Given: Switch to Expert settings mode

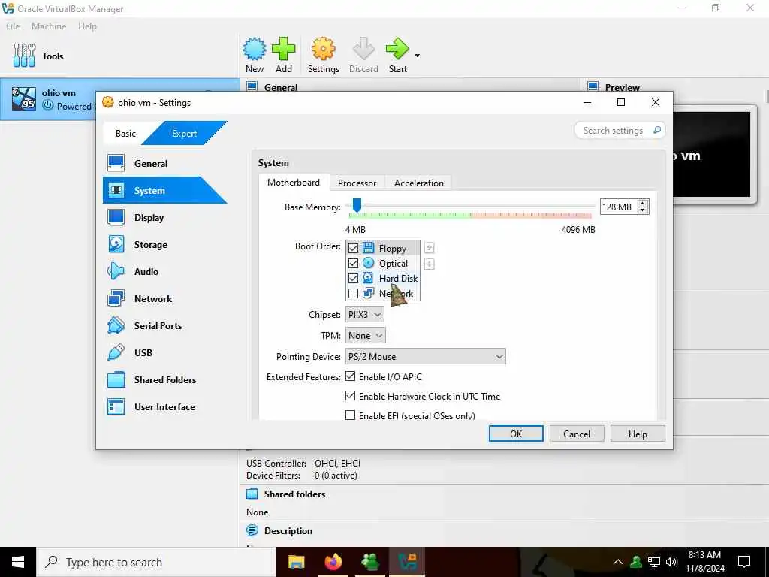Looking at the screenshot, I should 185,134.
